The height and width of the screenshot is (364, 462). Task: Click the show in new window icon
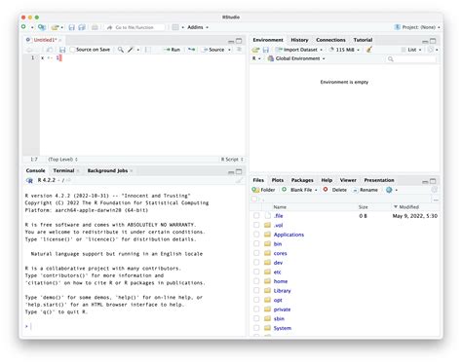click(x=50, y=50)
